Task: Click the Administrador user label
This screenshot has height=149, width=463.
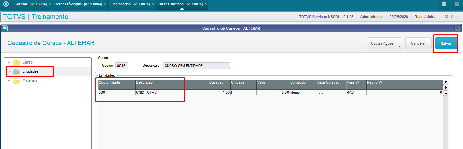Action: 371,16
